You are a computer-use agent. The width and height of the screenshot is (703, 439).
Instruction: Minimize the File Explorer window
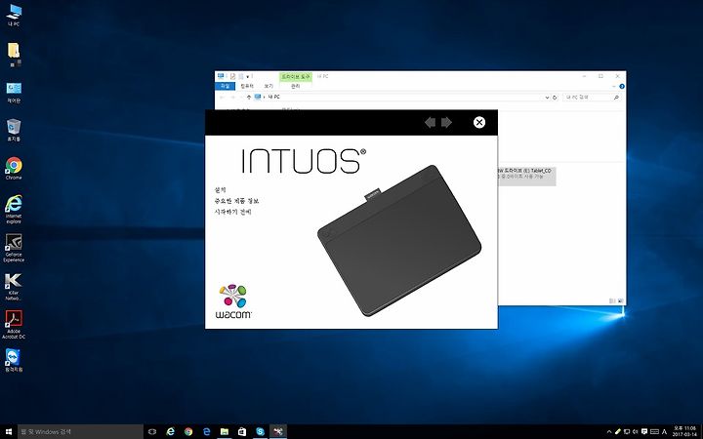[584, 76]
